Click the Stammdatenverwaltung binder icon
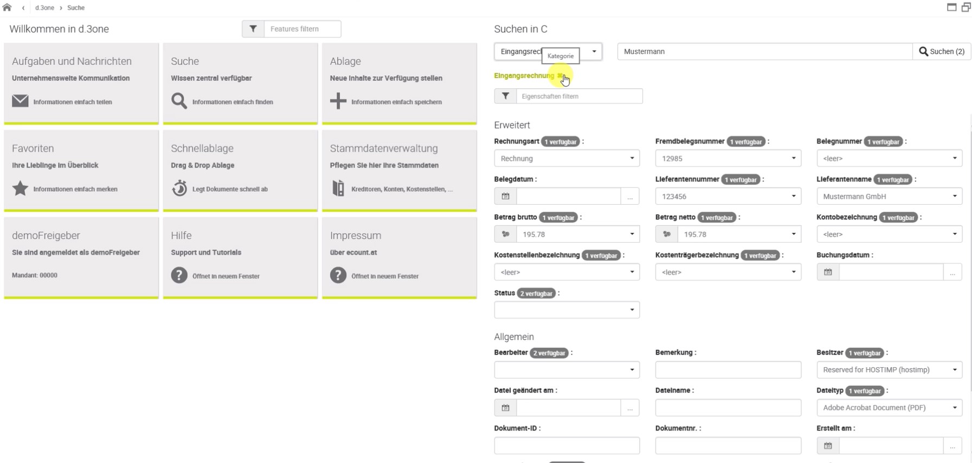This screenshot has height=463, width=972. tap(338, 188)
